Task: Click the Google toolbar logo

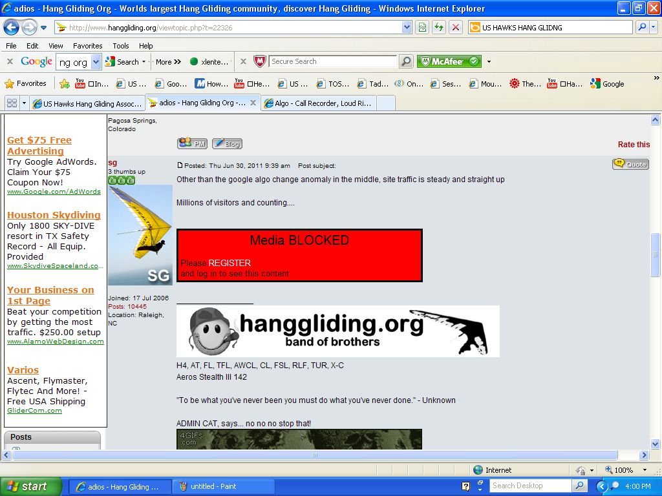Action: pos(36,61)
